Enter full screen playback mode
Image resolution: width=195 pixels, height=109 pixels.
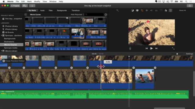pos(173,48)
